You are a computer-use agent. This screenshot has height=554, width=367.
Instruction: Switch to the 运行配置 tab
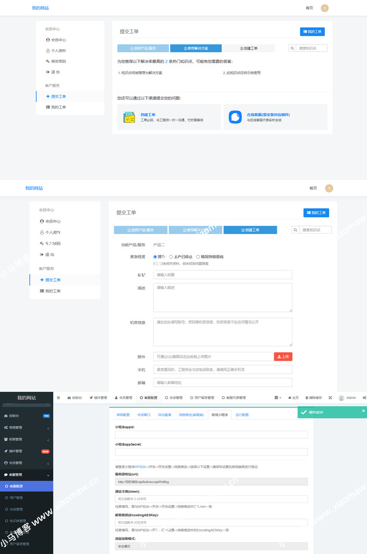coord(242,414)
